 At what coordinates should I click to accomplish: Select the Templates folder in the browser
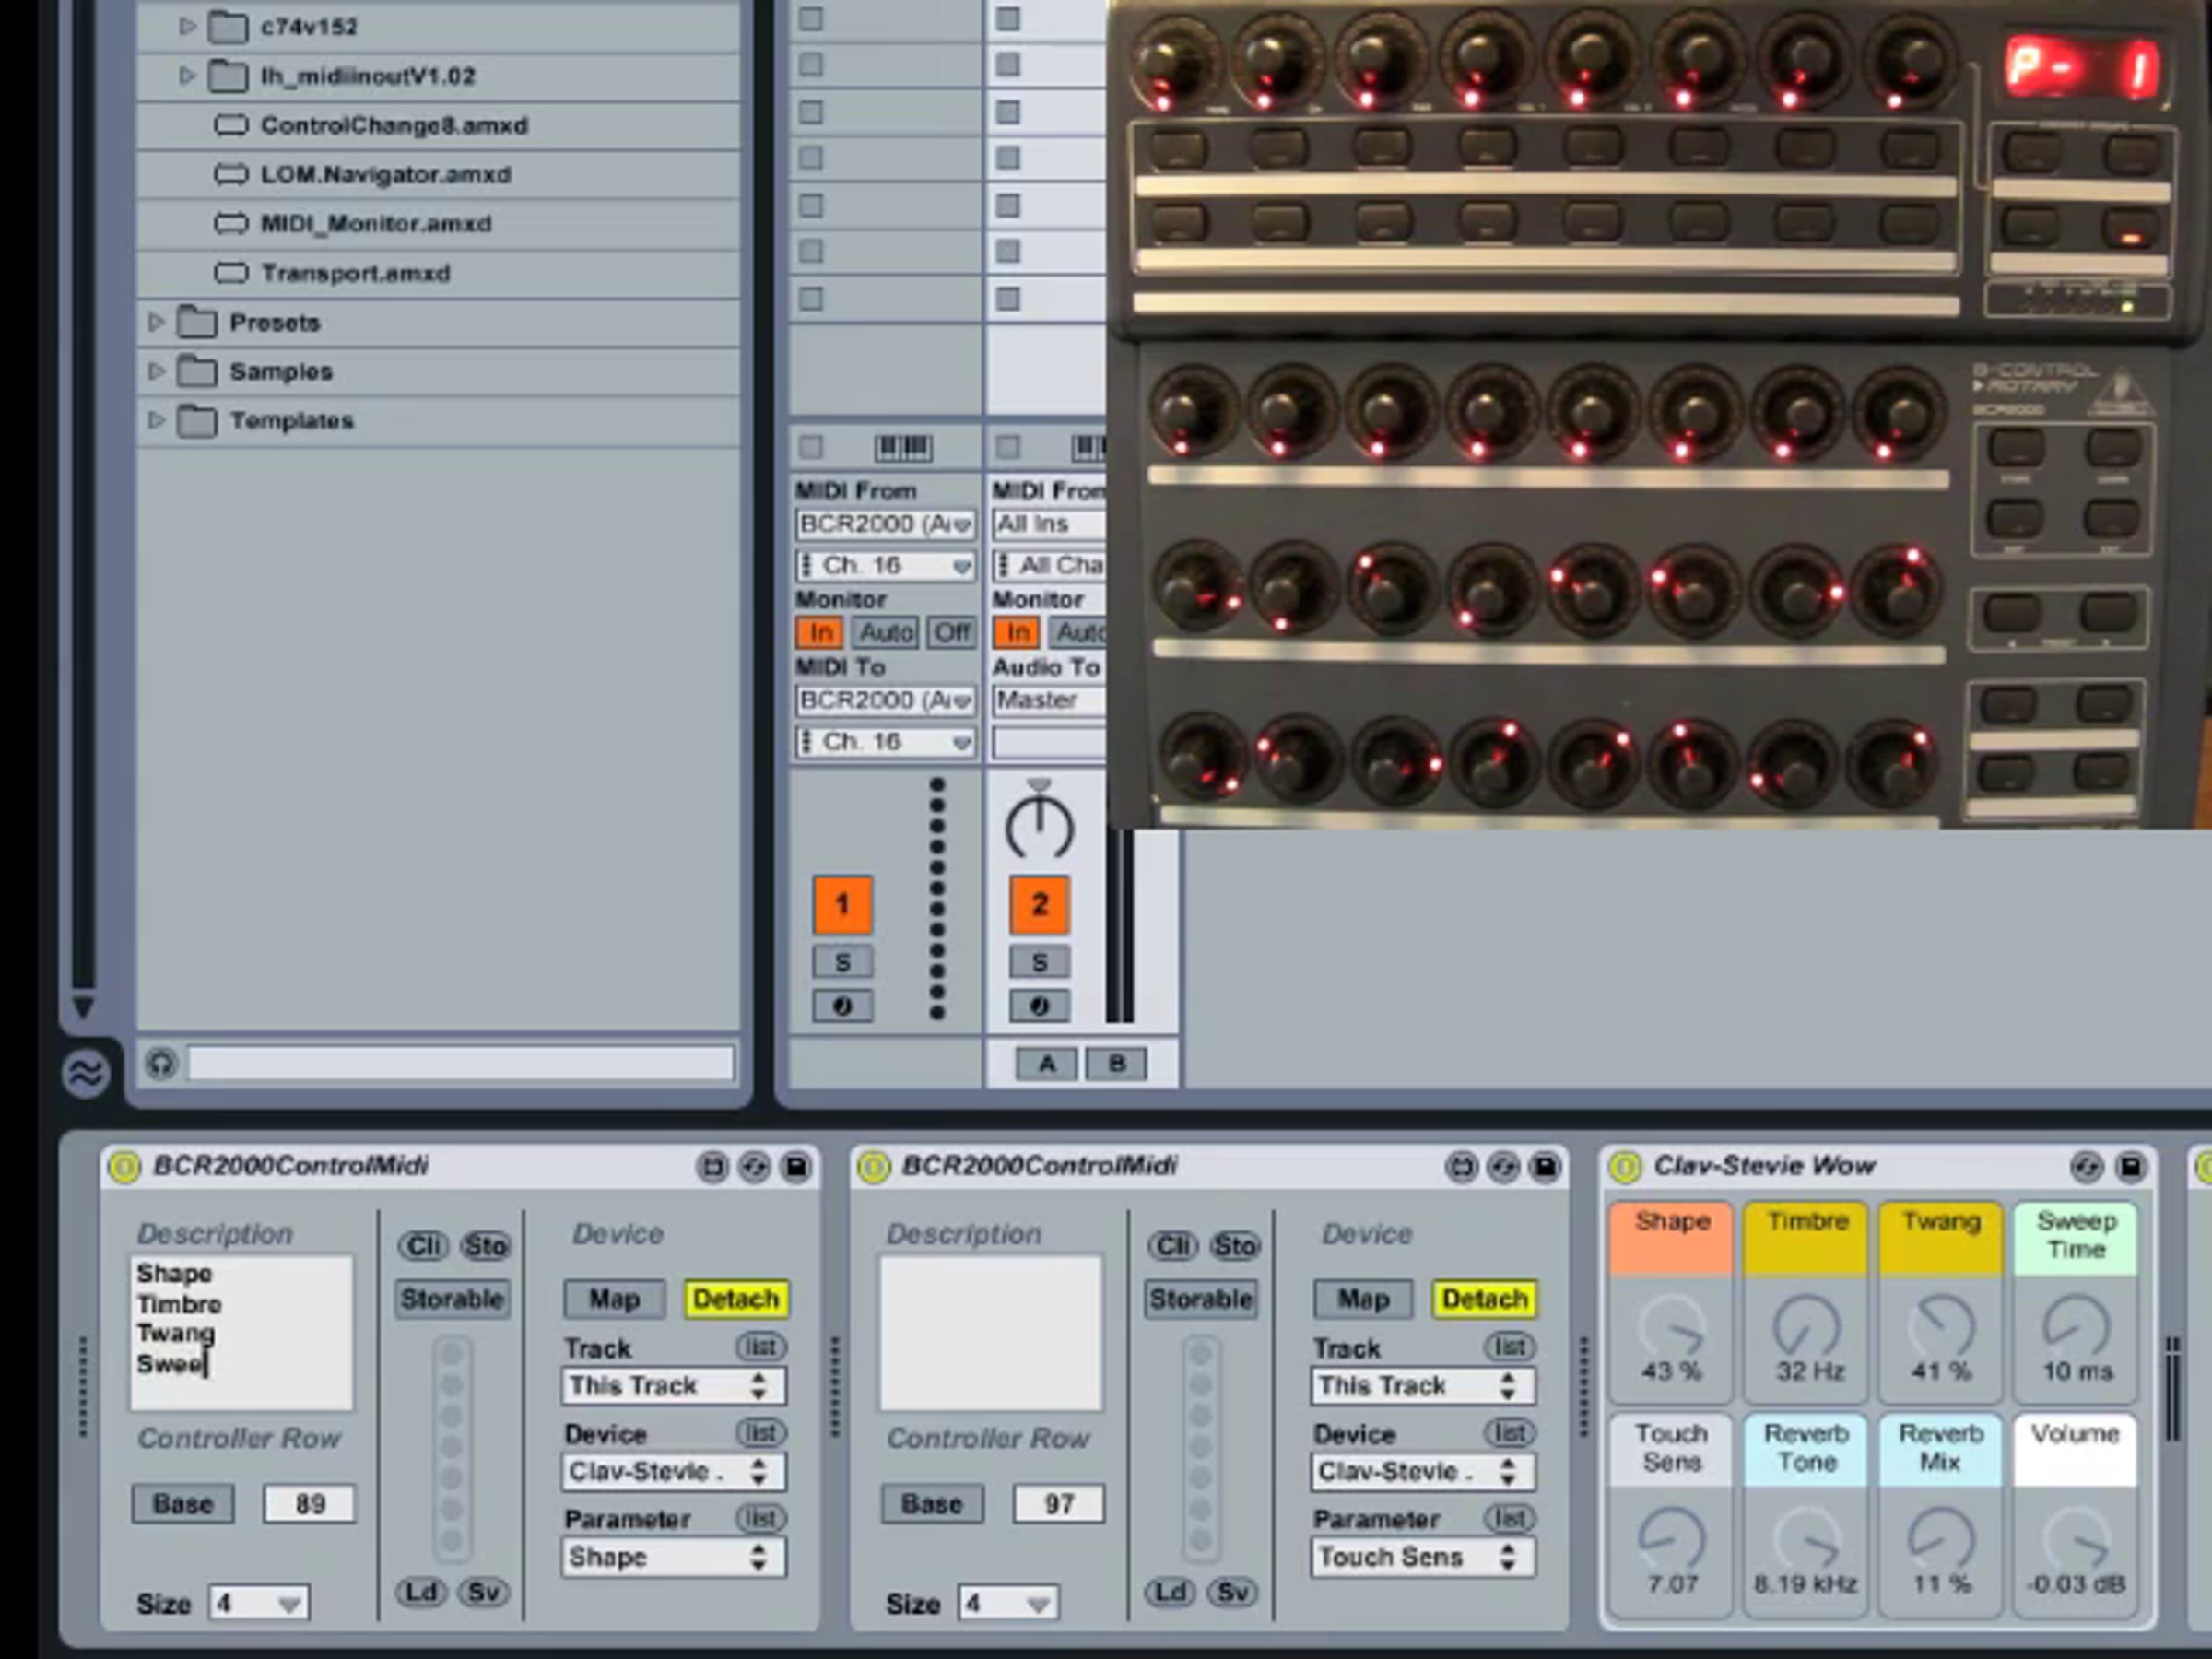coord(291,420)
